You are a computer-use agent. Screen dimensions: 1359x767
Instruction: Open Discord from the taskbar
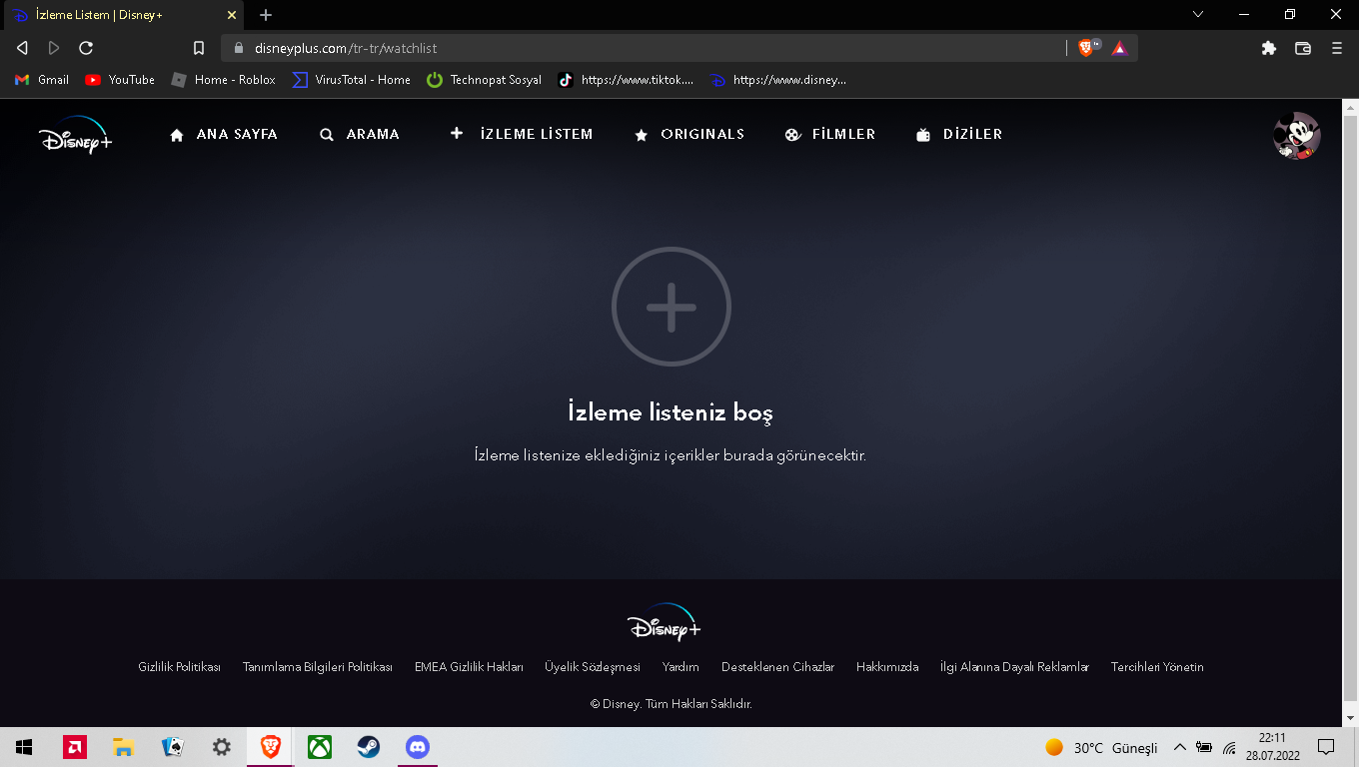pyautogui.click(x=417, y=747)
